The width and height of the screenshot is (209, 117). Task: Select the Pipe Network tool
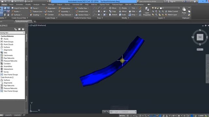click(65, 15)
